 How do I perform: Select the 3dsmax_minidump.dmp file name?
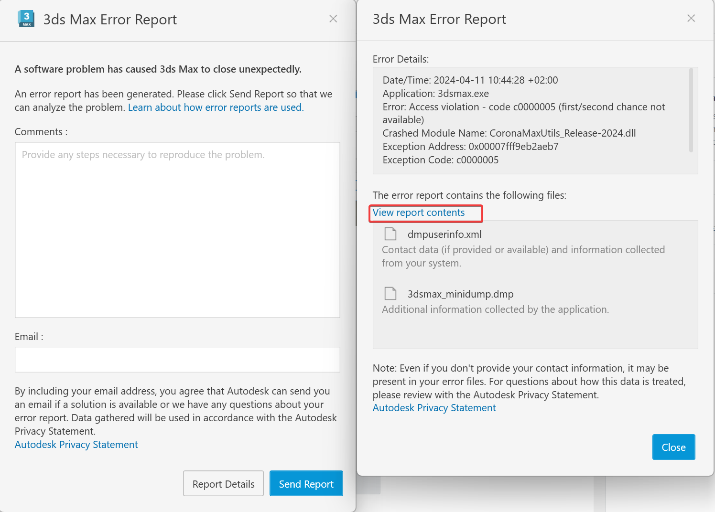tap(460, 294)
